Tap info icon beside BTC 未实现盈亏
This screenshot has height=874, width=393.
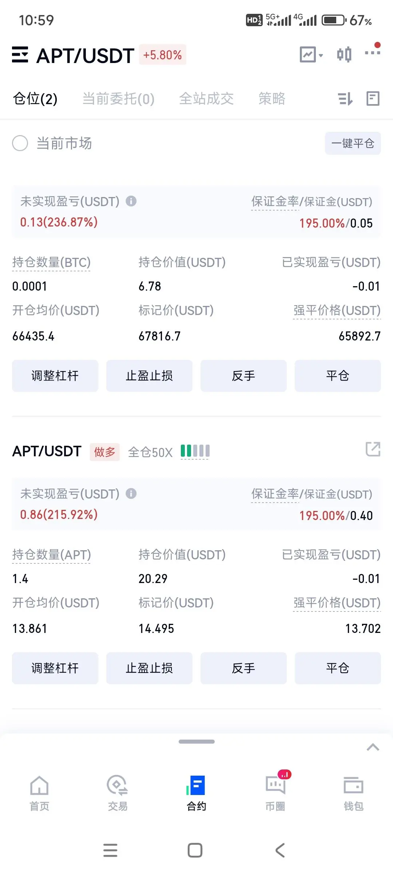click(131, 201)
